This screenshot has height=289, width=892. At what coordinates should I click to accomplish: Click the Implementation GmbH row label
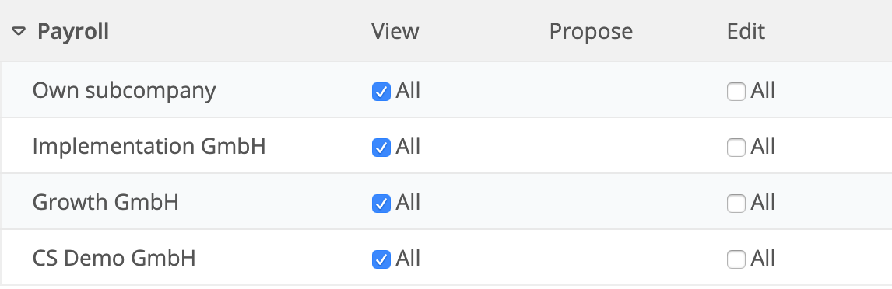coord(149,147)
